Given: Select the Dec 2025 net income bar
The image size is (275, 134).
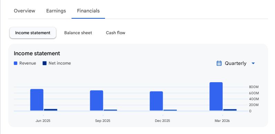Looking at the screenshot, I should point(170,110).
